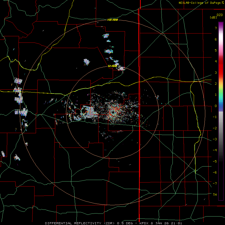Click the TH threshold label
The width and height of the screenshot is (225, 225).
pos(215,195)
